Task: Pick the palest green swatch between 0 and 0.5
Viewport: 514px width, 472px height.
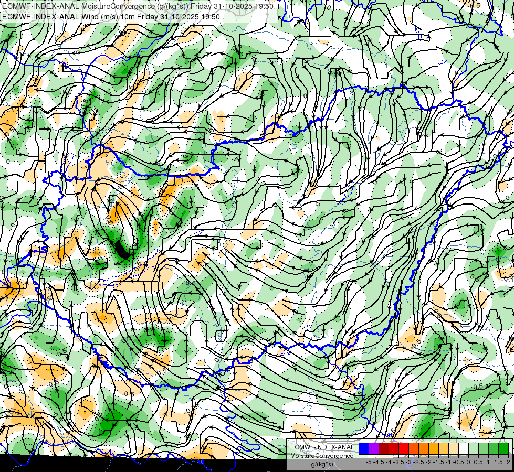Action: tap(474, 449)
